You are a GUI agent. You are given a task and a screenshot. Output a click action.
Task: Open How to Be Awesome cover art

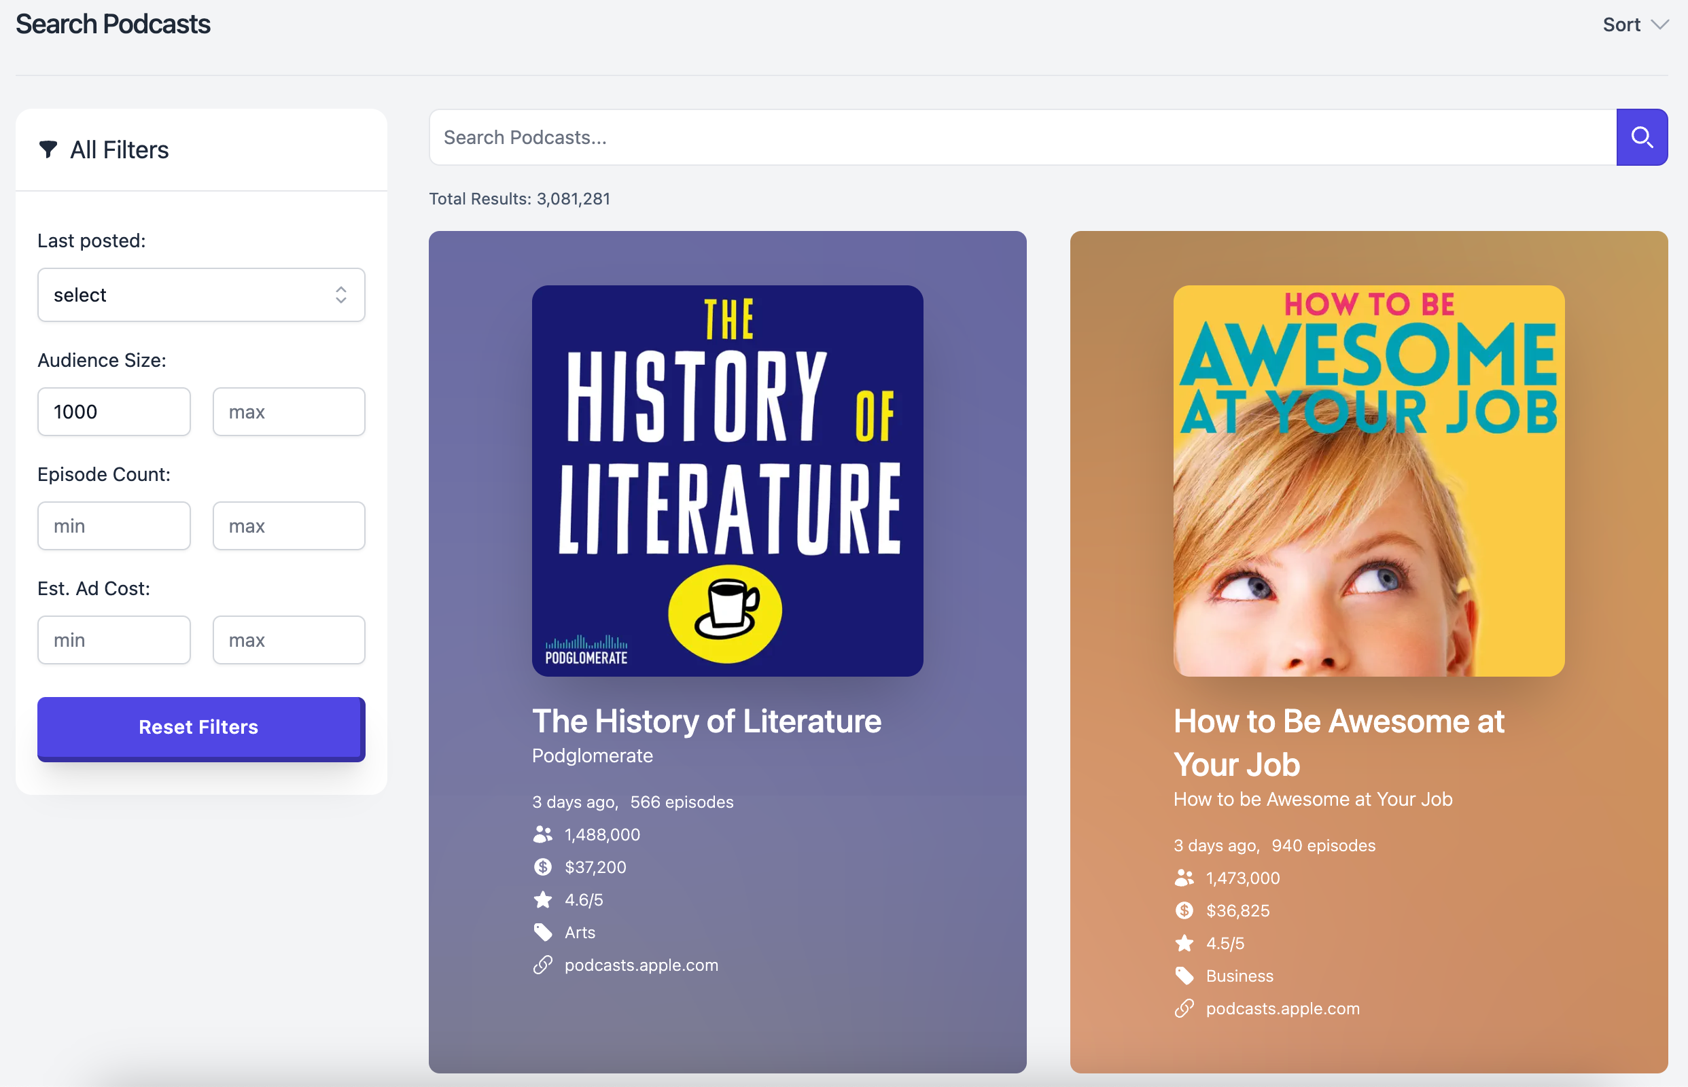point(1368,481)
